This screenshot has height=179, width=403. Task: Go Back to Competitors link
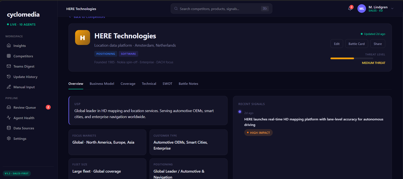(x=87, y=17)
